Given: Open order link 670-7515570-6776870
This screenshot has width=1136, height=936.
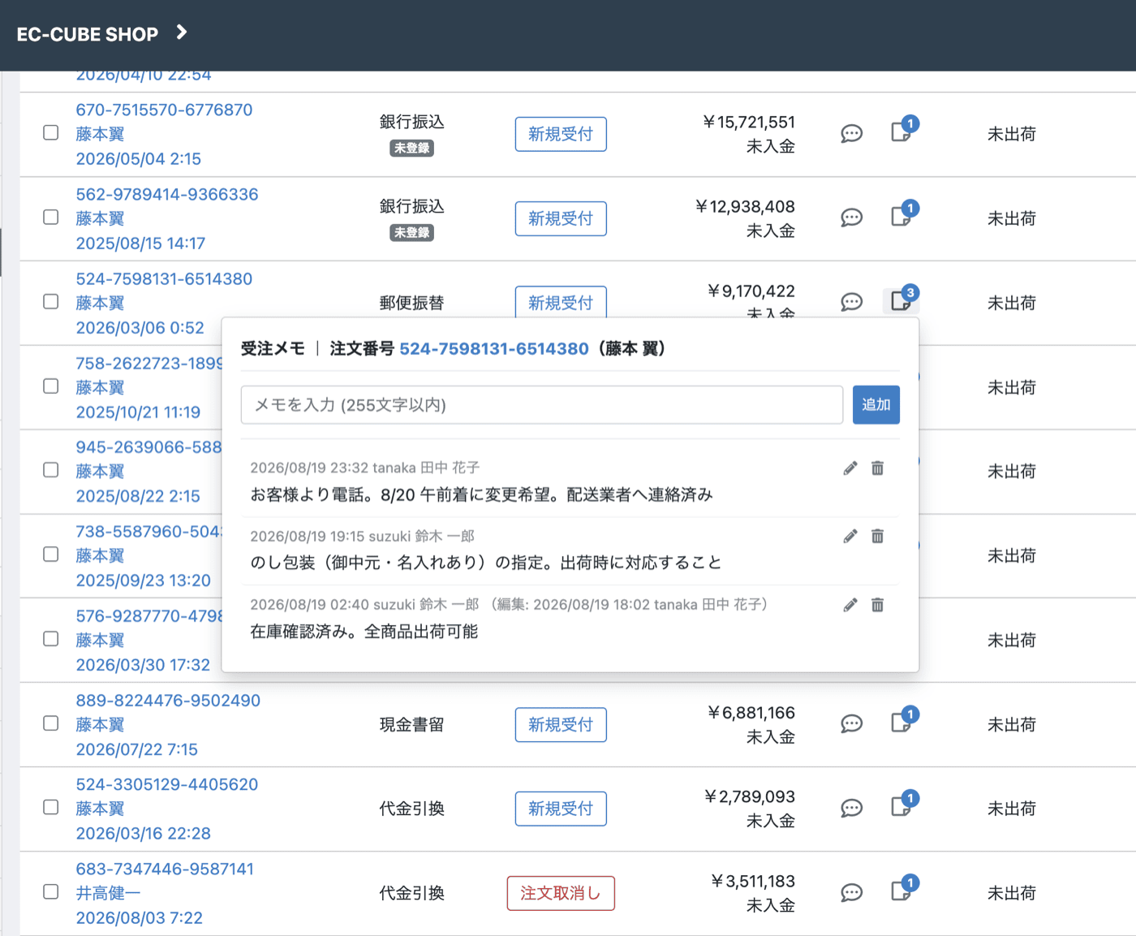Looking at the screenshot, I should (164, 110).
